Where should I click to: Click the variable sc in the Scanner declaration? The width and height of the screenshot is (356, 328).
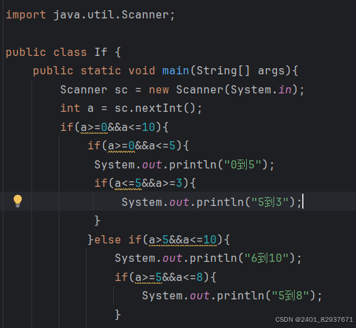coord(121,90)
